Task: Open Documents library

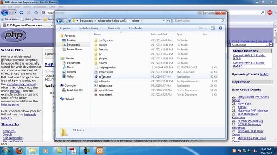Action: click(73, 63)
